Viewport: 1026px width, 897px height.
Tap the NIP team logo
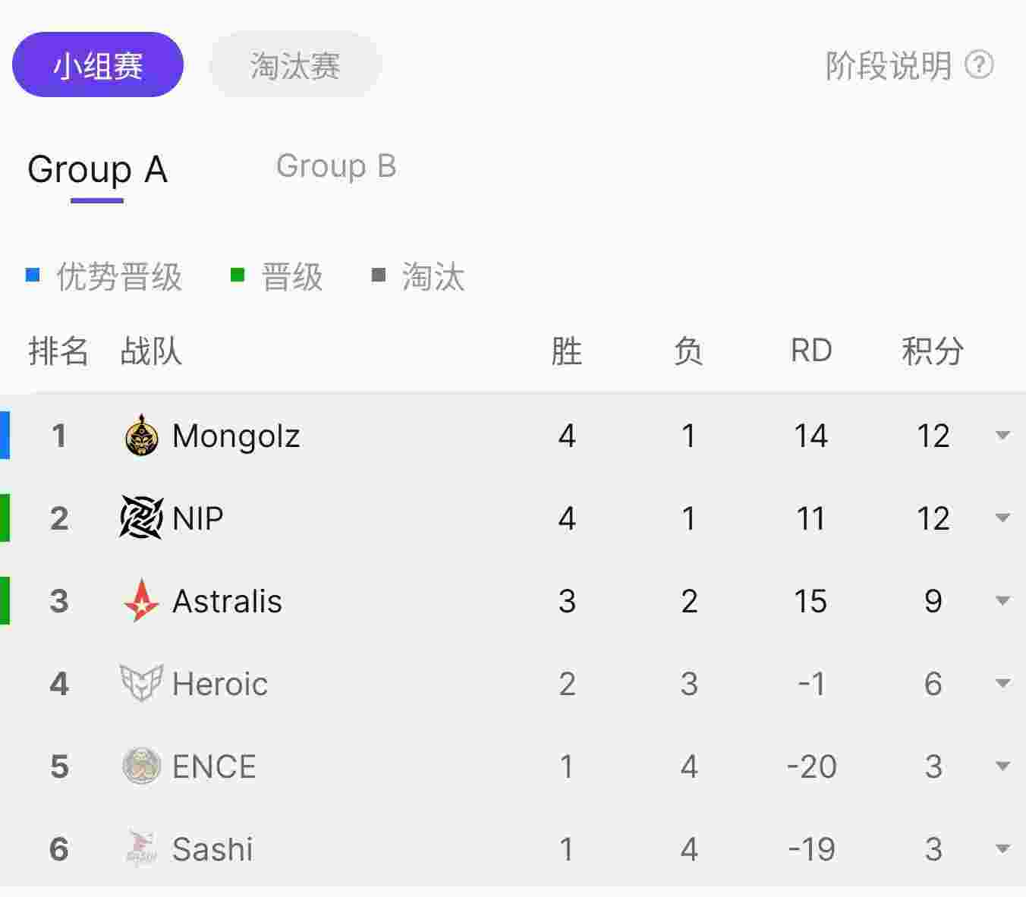coord(141,518)
